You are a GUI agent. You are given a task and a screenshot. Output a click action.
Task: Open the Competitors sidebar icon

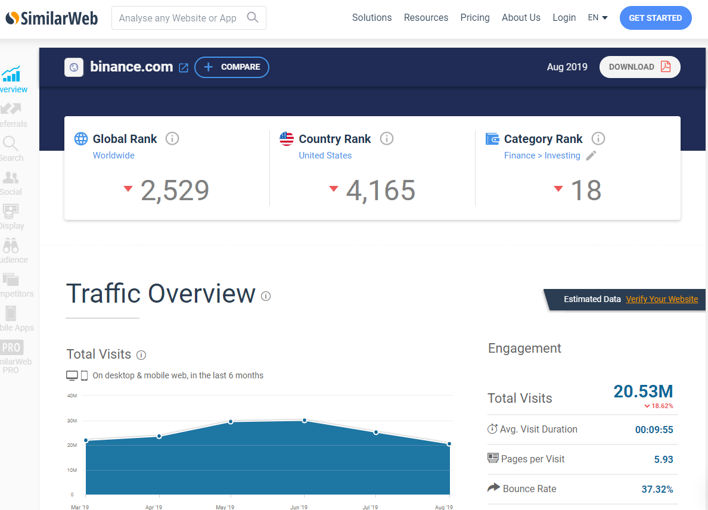(10, 279)
